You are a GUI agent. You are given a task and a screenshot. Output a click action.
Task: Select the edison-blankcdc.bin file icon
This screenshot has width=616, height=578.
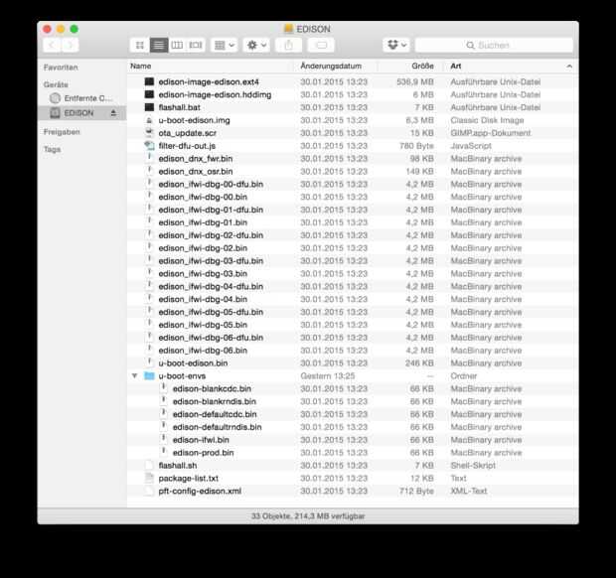164,388
